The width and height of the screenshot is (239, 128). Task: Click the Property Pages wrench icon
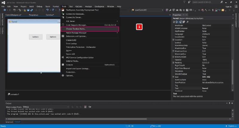[x=188, y=22]
